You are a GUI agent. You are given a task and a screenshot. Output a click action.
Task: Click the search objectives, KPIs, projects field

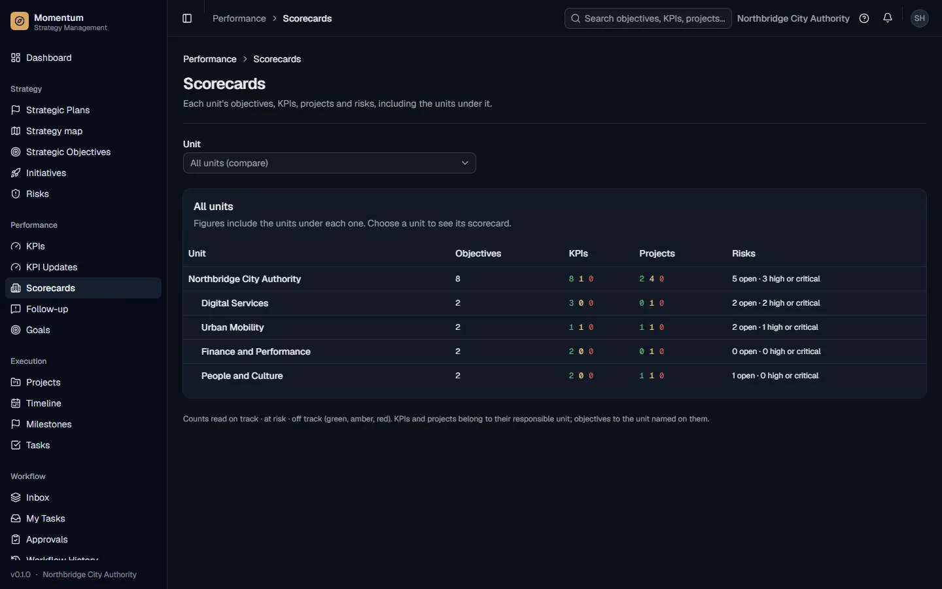coord(648,18)
